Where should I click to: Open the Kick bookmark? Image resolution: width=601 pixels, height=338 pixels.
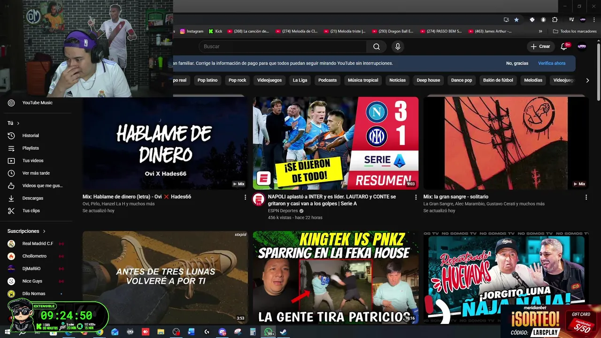(215, 31)
